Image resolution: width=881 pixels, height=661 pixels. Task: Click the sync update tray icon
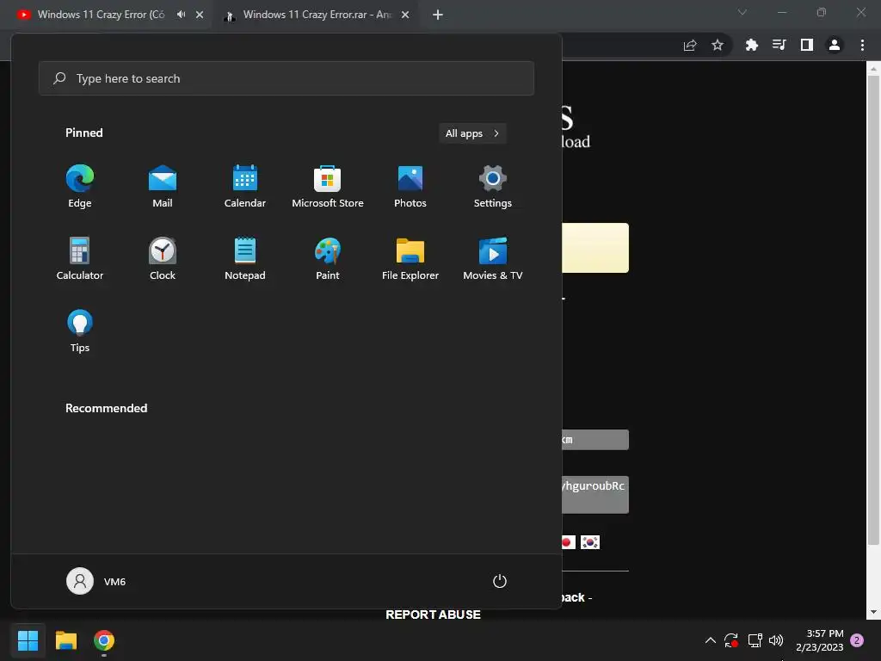731,640
